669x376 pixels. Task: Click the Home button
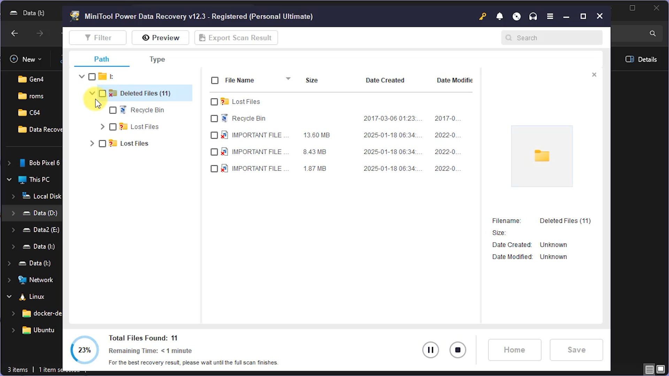515,350
